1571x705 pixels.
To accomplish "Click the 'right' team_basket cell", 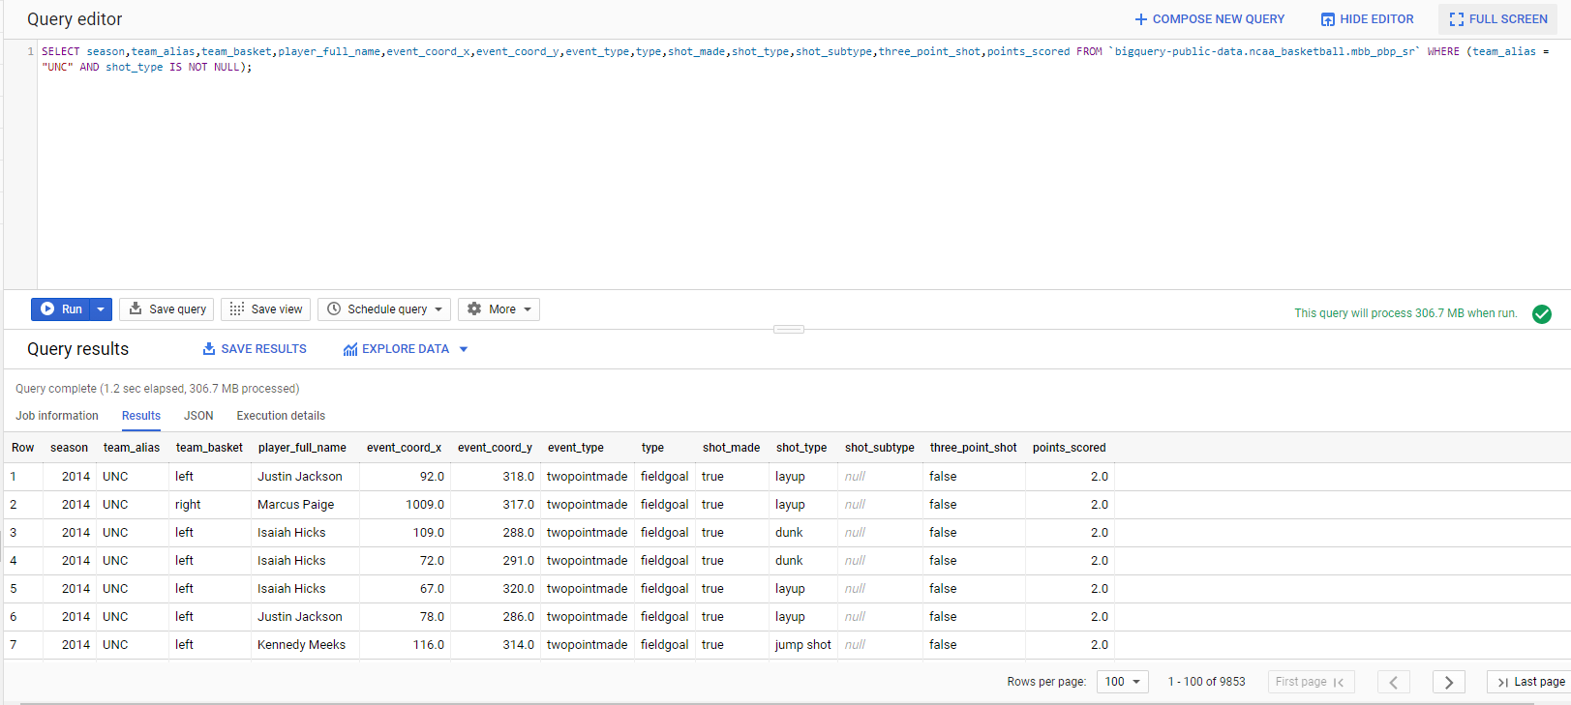I will coord(188,505).
